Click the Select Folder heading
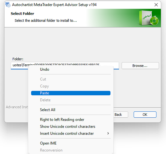This screenshot has height=154, width=166. (22, 14)
